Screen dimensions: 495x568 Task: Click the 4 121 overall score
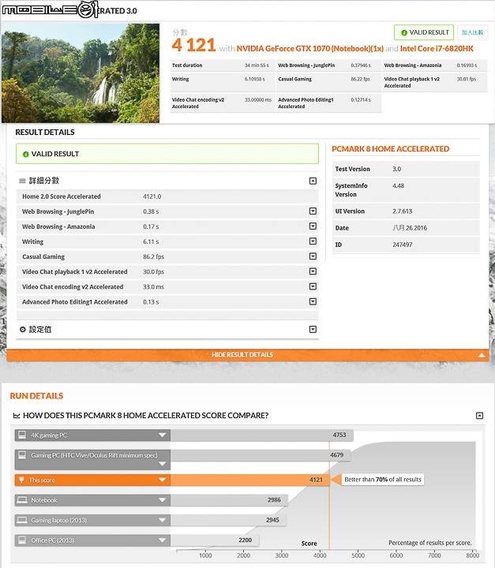[x=193, y=45]
